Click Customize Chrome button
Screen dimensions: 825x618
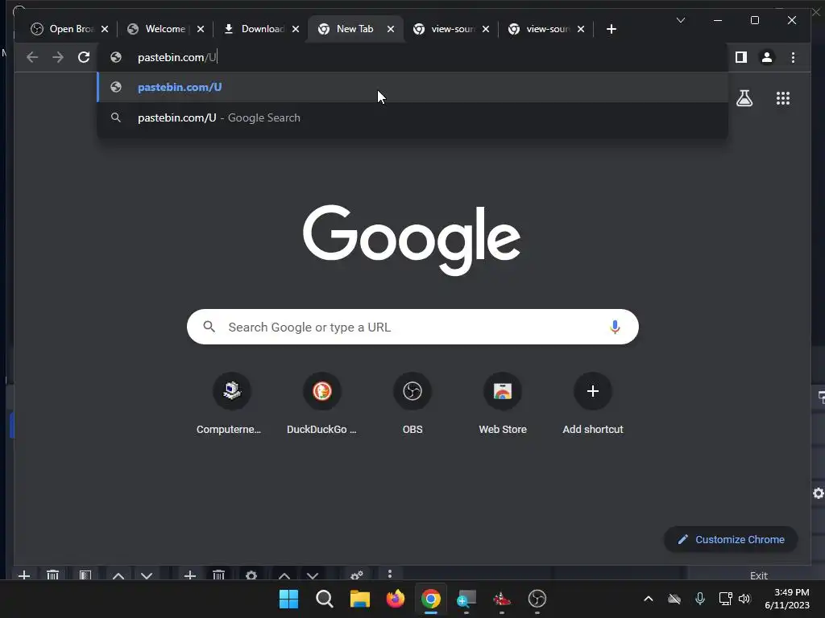731,539
